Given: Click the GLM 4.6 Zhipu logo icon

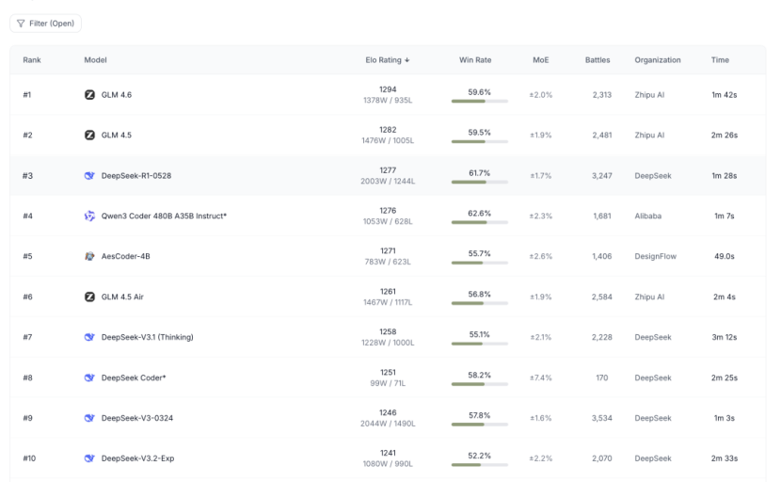Looking at the screenshot, I should coord(89,95).
